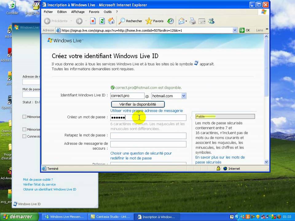Open the ? help menu
295x221 pixels.
pyautogui.click(x=117, y=12)
